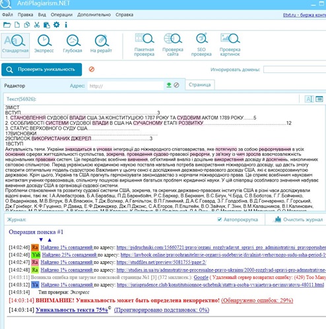326x329 pixels.
Task: Open the studies.in.ua result link
Action: tap(221, 270)
